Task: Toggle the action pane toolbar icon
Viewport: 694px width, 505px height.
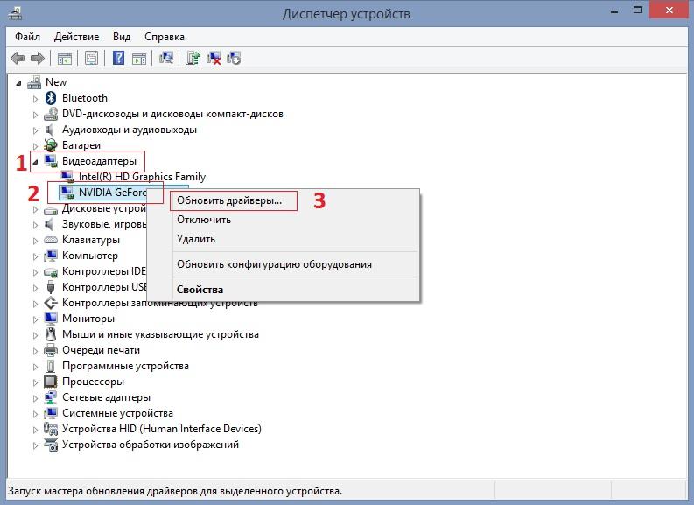Action: [x=139, y=58]
